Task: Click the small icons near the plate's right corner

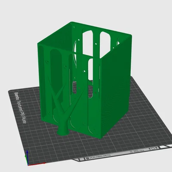Action: (153, 148)
